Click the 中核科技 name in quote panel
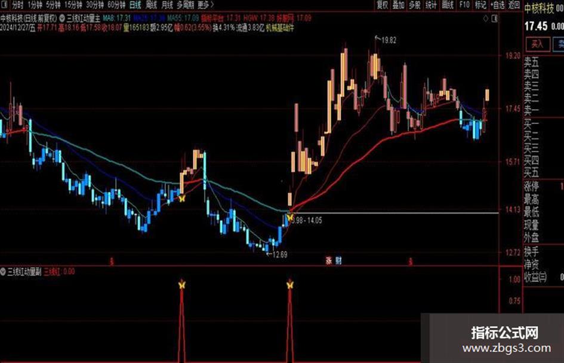 tap(539, 8)
